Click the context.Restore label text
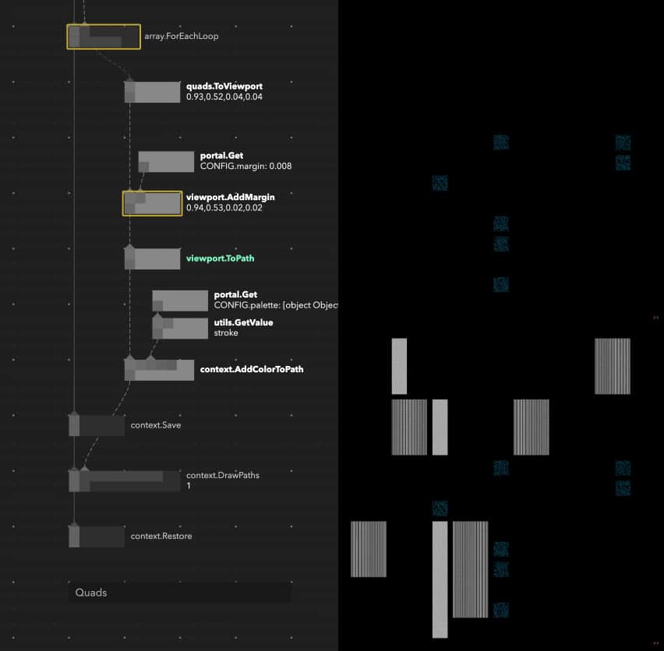Viewport: 664px width, 651px height. coord(161,536)
